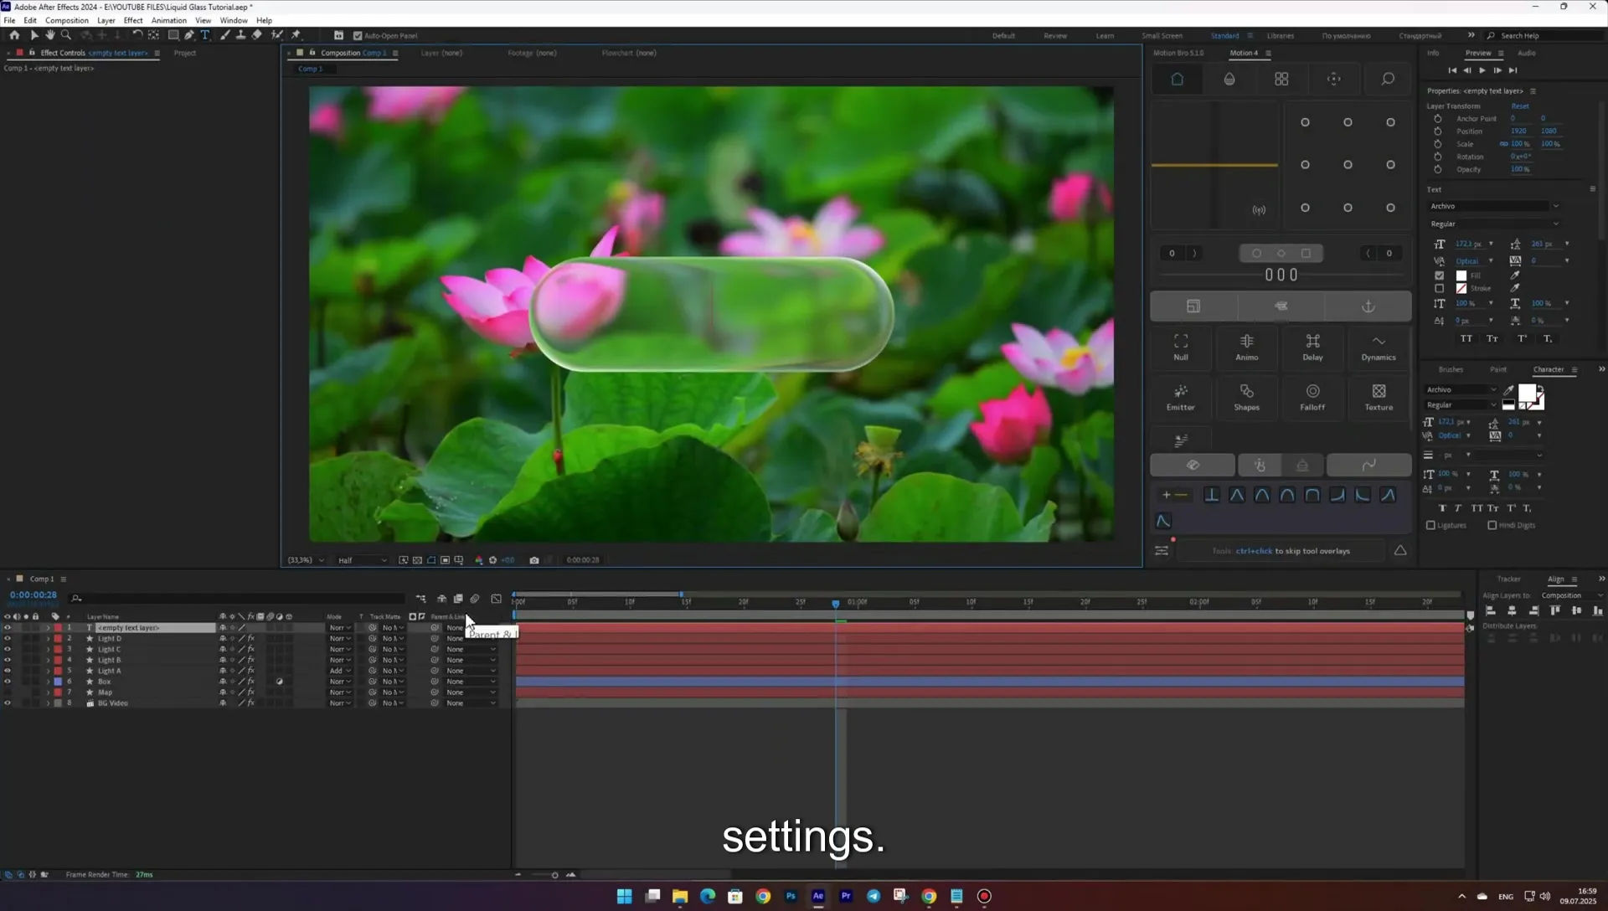Image resolution: width=1608 pixels, height=911 pixels.
Task: Click the Texture tool in Motion 4
Action: coord(1379,397)
